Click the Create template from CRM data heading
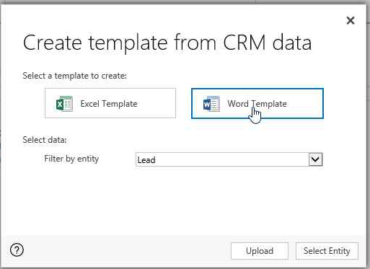 point(167,43)
